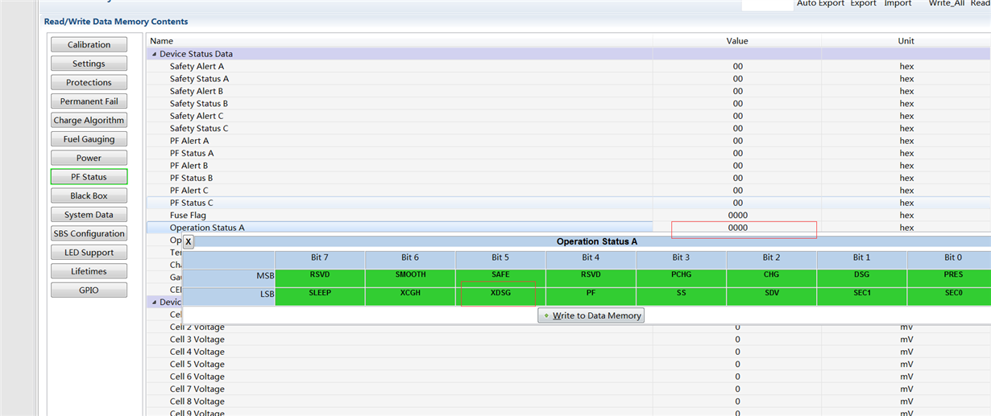Select the Safety Alert B row
This screenshot has height=416, width=991.
click(x=569, y=91)
